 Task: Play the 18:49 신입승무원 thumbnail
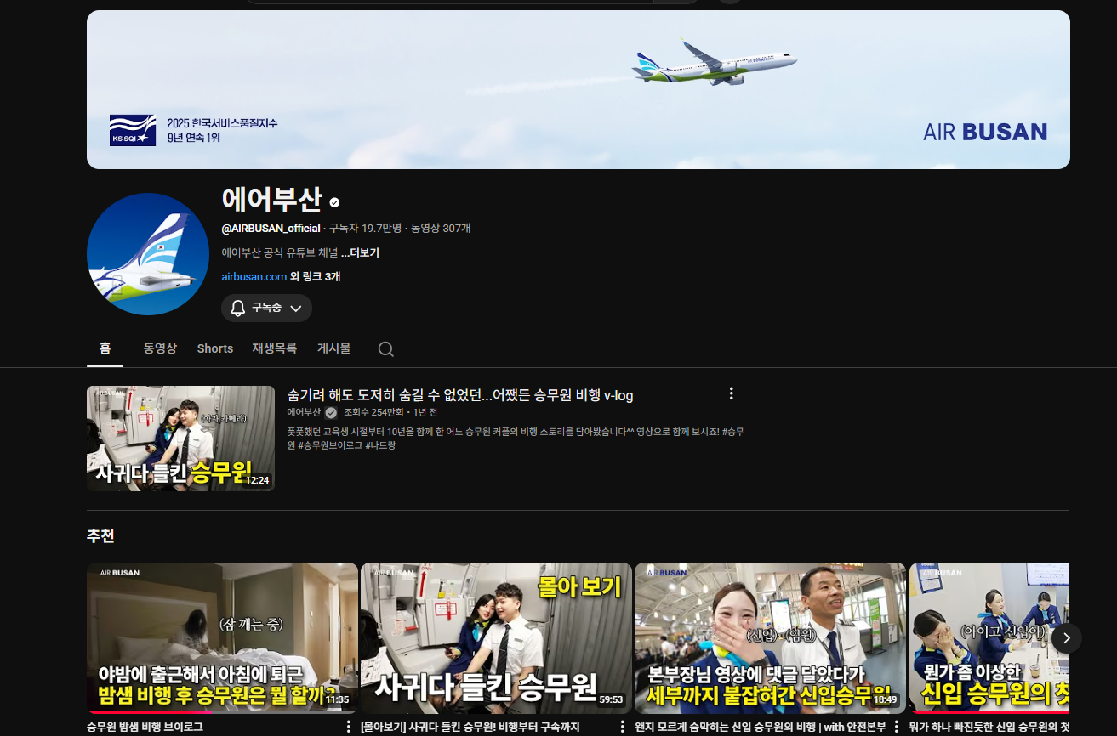click(770, 638)
